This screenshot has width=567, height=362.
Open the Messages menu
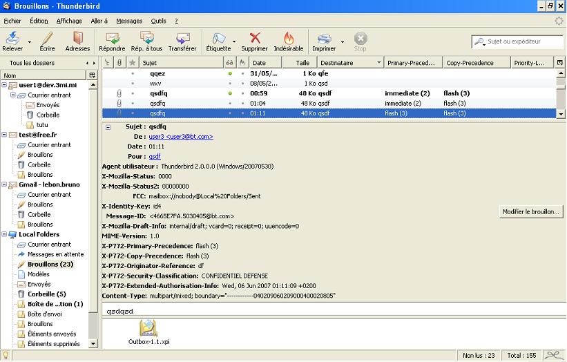[129, 21]
